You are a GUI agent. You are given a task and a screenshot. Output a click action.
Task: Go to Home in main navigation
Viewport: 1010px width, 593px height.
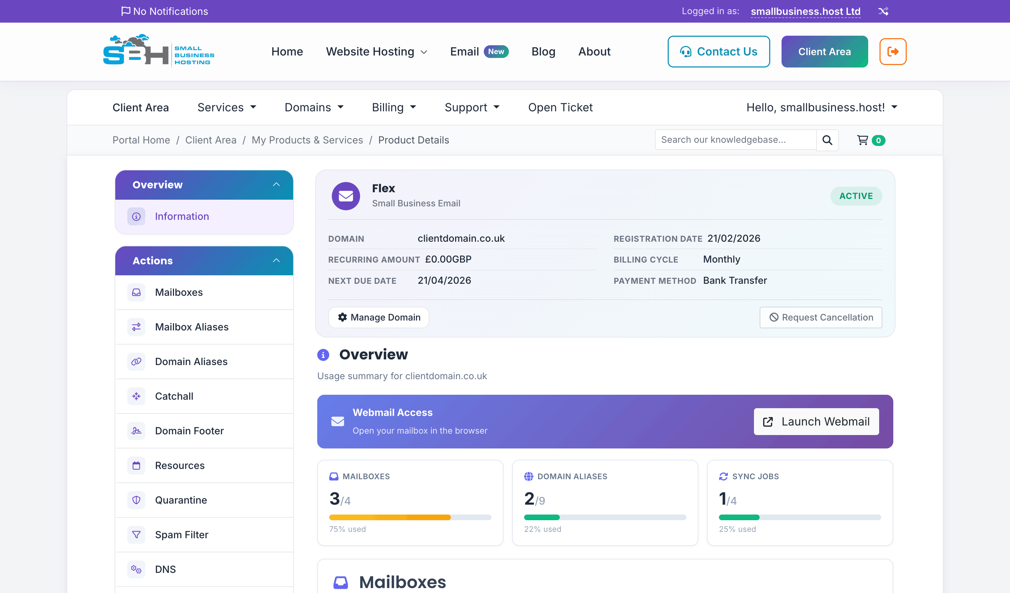[x=287, y=52]
